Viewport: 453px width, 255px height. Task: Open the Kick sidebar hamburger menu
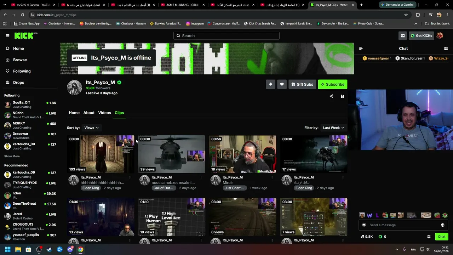7,36
